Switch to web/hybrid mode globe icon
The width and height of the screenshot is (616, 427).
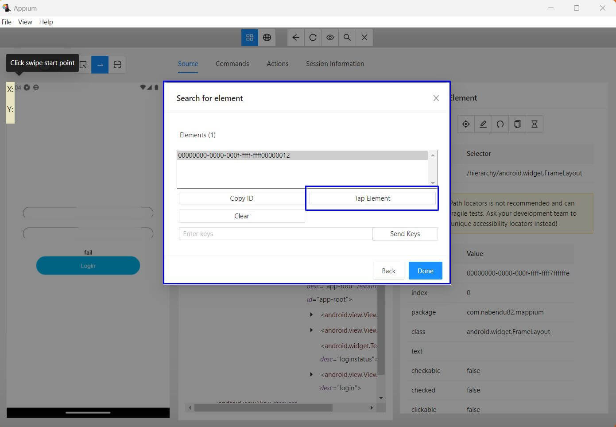point(267,38)
